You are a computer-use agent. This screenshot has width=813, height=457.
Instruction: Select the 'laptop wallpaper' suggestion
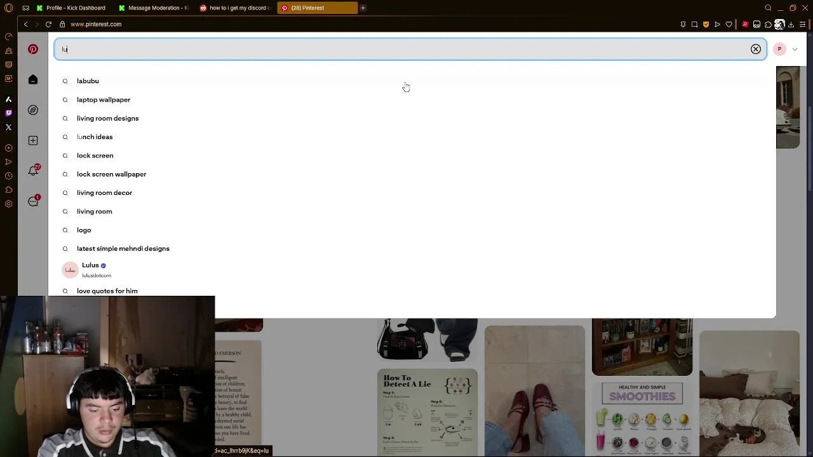104,100
